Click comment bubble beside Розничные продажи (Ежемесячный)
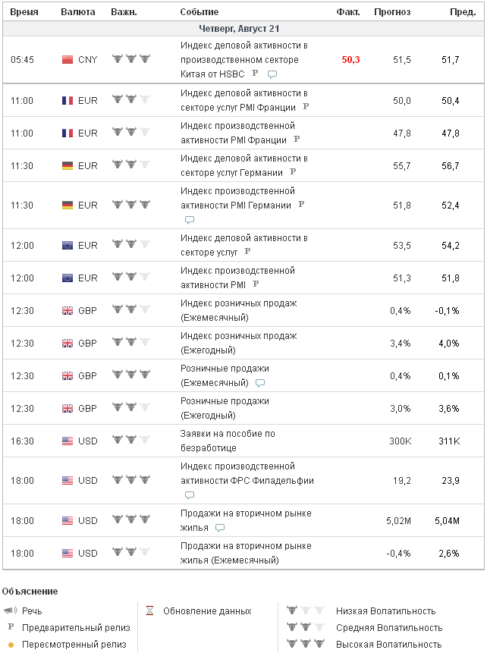This screenshot has height=656, width=487. point(260,383)
